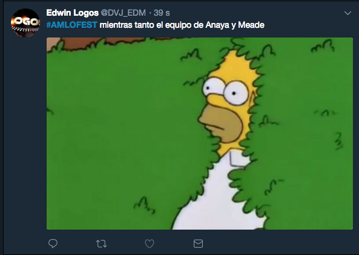Click the word Meade in the tweet

click(x=251, y=25)
